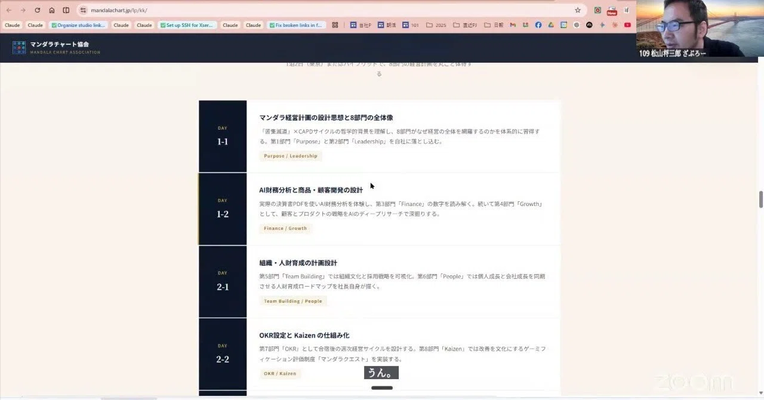Click the 'Finance / Growth' tag
The image size is (764, 400).
coord(285,228)
